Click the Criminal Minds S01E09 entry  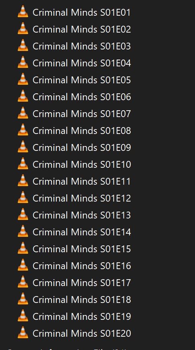(82, 148)
